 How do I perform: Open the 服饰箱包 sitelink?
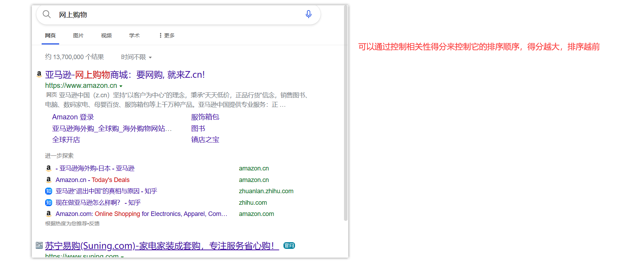pos(205,117)
